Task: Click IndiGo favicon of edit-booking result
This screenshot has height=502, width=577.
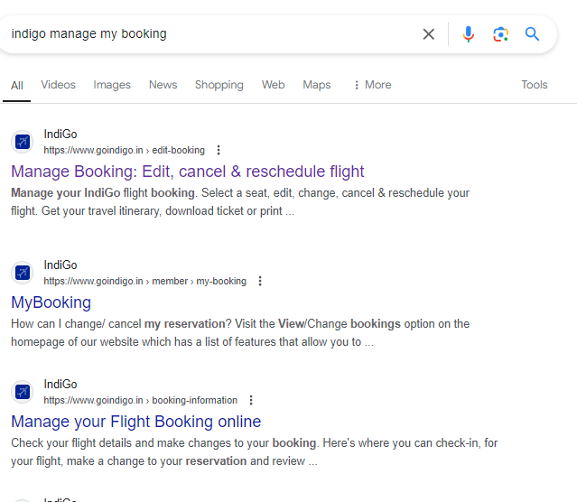Action: click(23, 142)
